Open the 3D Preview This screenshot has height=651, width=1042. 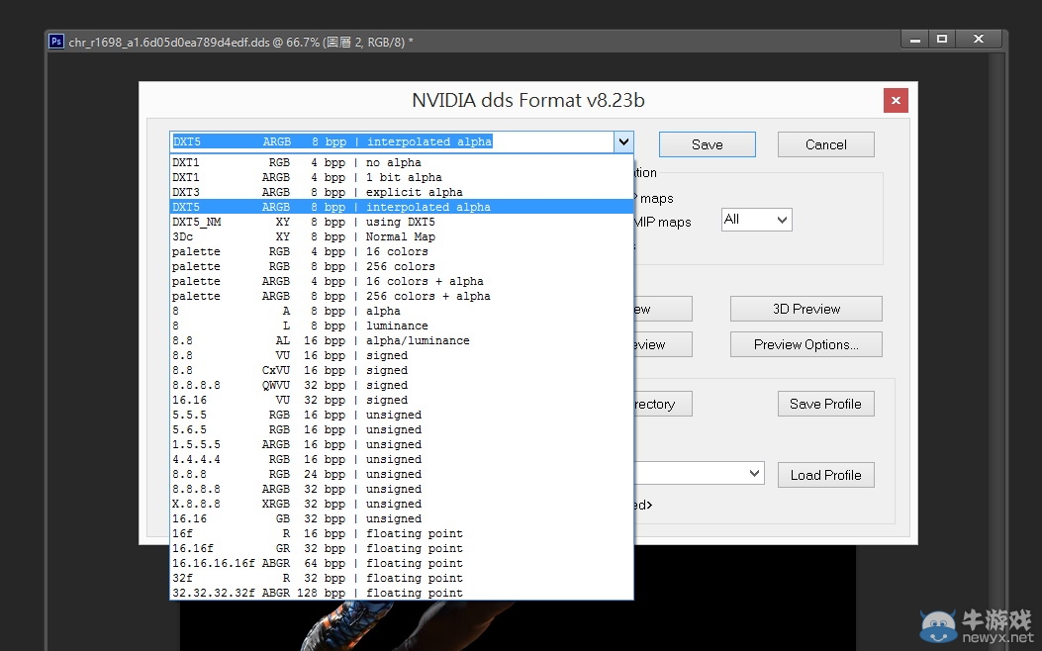[x=806, y=309]
